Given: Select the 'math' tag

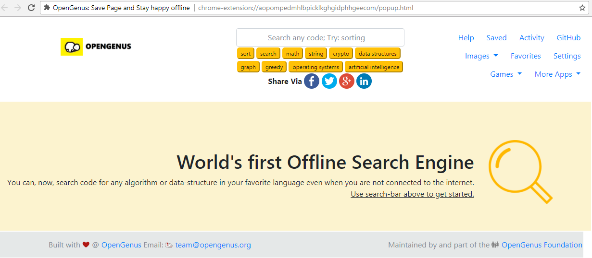Looking at the screenshot, I should (293, 54).
